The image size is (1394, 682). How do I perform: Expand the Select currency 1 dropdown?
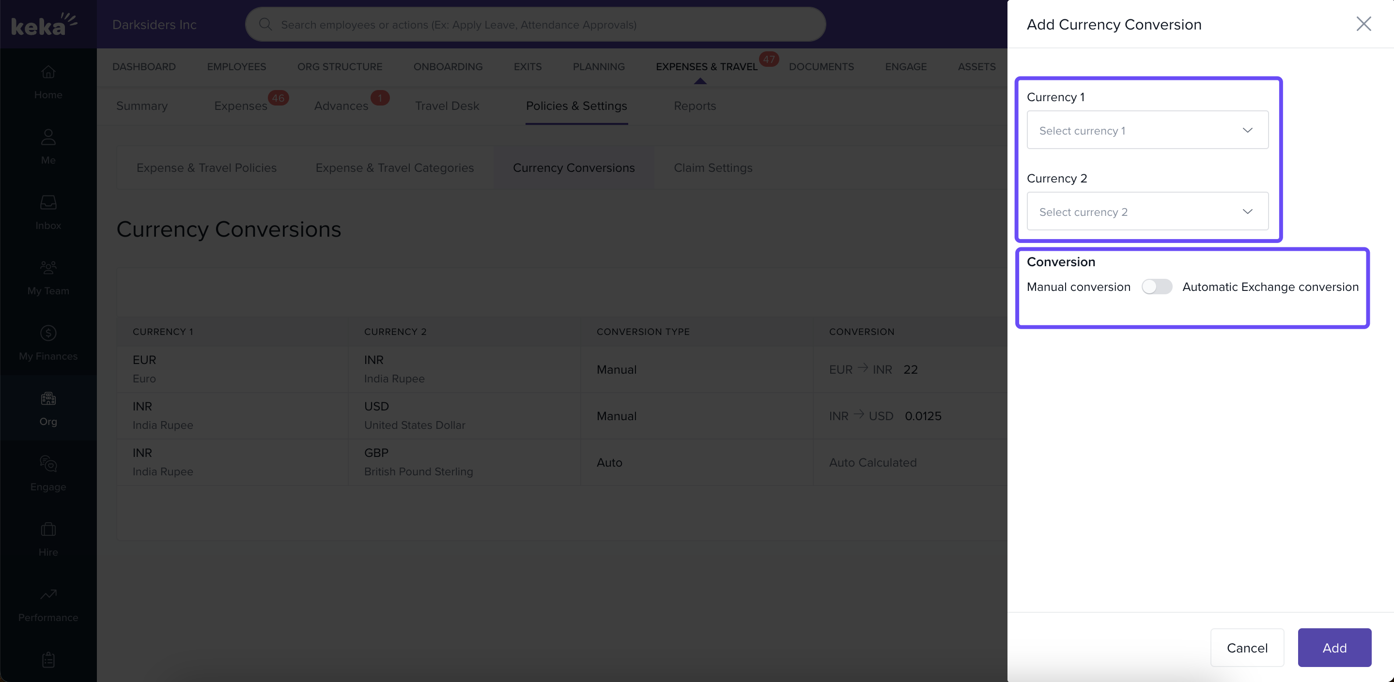1147,130
